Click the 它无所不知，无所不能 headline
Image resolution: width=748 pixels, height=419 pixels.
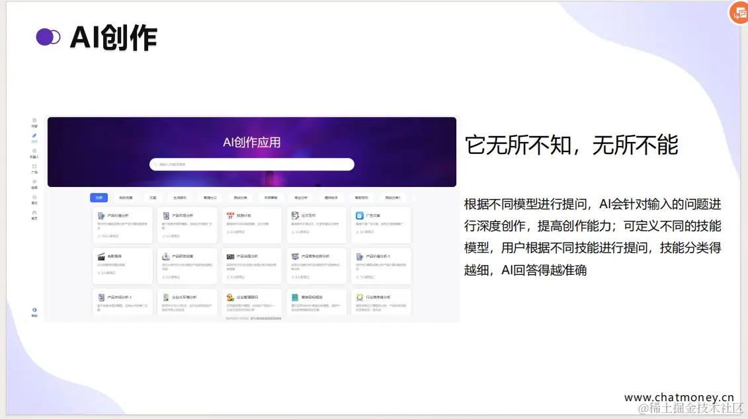click(571, 145)
